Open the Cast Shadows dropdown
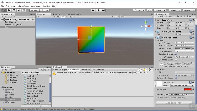Viewport: 197px width, 111px height. pos(185,51)
